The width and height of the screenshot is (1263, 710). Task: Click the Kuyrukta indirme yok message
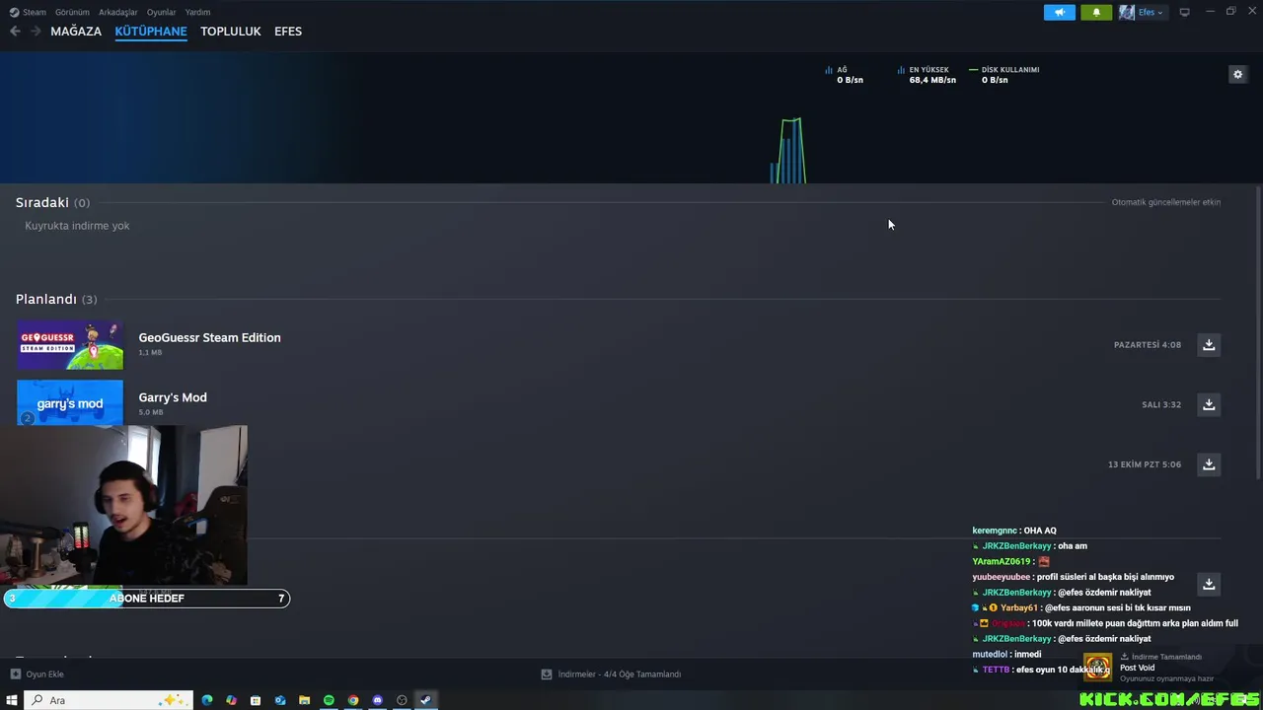(77, 226)
